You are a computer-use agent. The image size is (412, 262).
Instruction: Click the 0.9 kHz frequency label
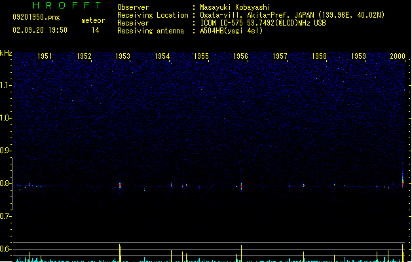click(x=6, y=151)
